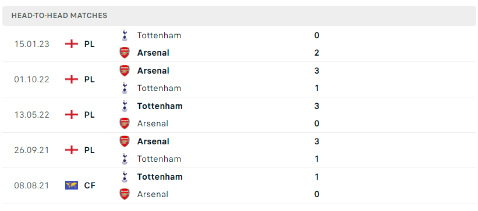Click Tottenham crest in 13.05.22 match

pos(125,106)
